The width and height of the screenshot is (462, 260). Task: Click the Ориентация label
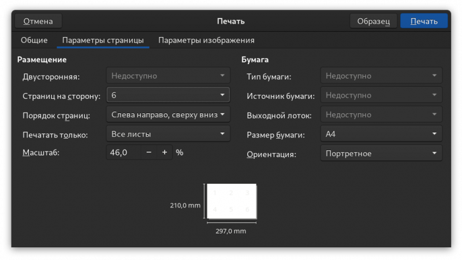coord(271,154)
